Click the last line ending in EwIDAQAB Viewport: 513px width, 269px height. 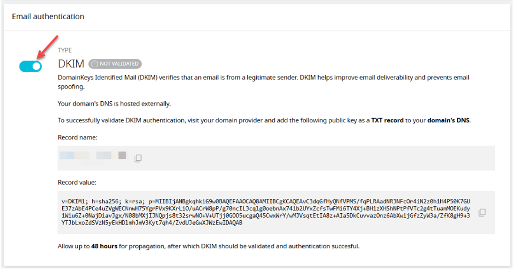[152, 223]
